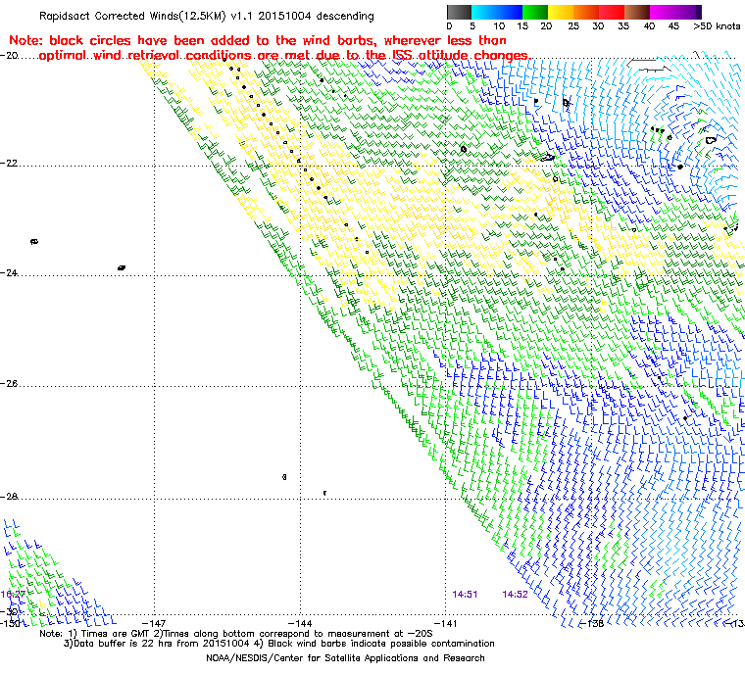The image size is (745, 674).
Task: Click the legend scale label '45'
Action: (673, 26)
